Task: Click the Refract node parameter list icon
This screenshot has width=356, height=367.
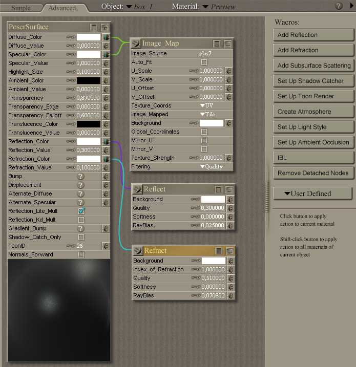Action: [219, 251]
